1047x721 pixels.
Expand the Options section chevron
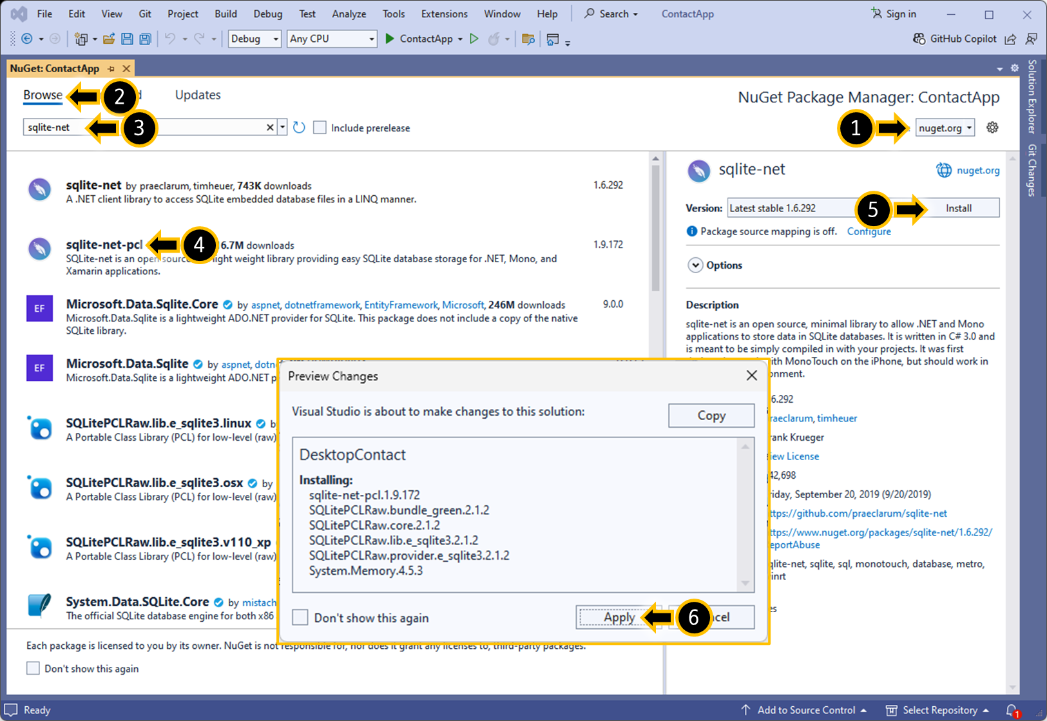(695, 265)
